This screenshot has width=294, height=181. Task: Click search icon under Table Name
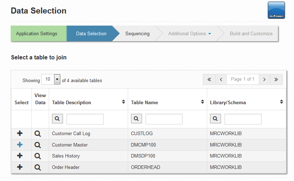136,119
